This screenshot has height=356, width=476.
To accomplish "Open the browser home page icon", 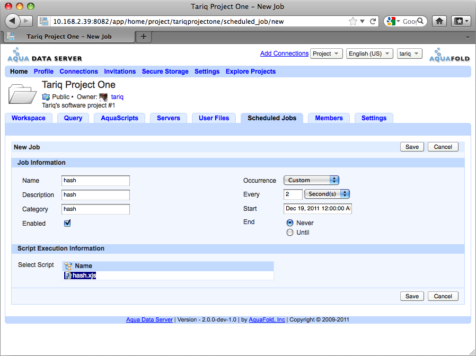I will coord(439,21).
